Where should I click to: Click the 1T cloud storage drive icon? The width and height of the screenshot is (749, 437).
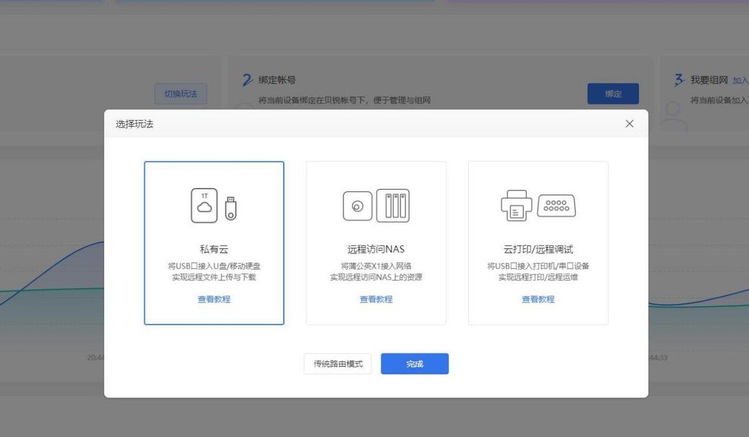pos(204,205)
